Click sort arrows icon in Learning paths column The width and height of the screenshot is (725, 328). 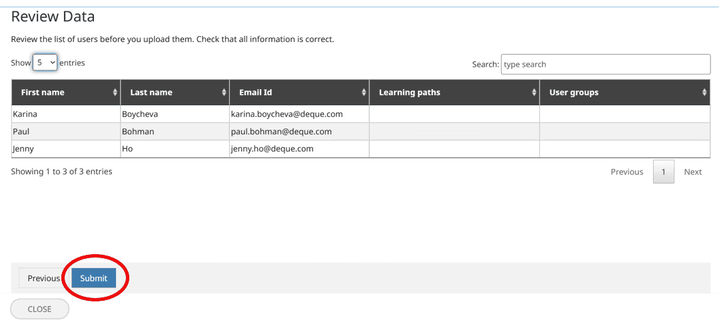click(534, 92)
